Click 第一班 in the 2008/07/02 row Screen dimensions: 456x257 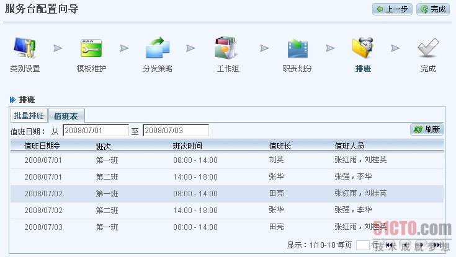pyautogui.click(x=107, y=194)
